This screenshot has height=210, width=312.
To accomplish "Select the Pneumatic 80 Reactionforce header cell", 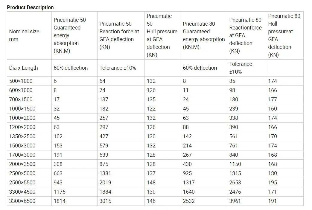I will 245,35.
